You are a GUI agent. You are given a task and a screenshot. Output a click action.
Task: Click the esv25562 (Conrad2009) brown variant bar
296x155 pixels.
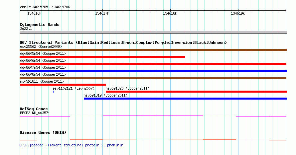point(153,50)
